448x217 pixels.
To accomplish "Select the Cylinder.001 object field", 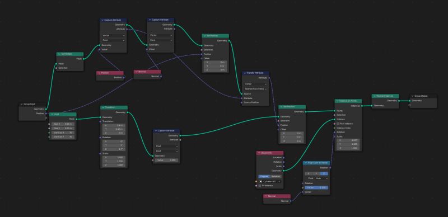I will coord(270,181).
